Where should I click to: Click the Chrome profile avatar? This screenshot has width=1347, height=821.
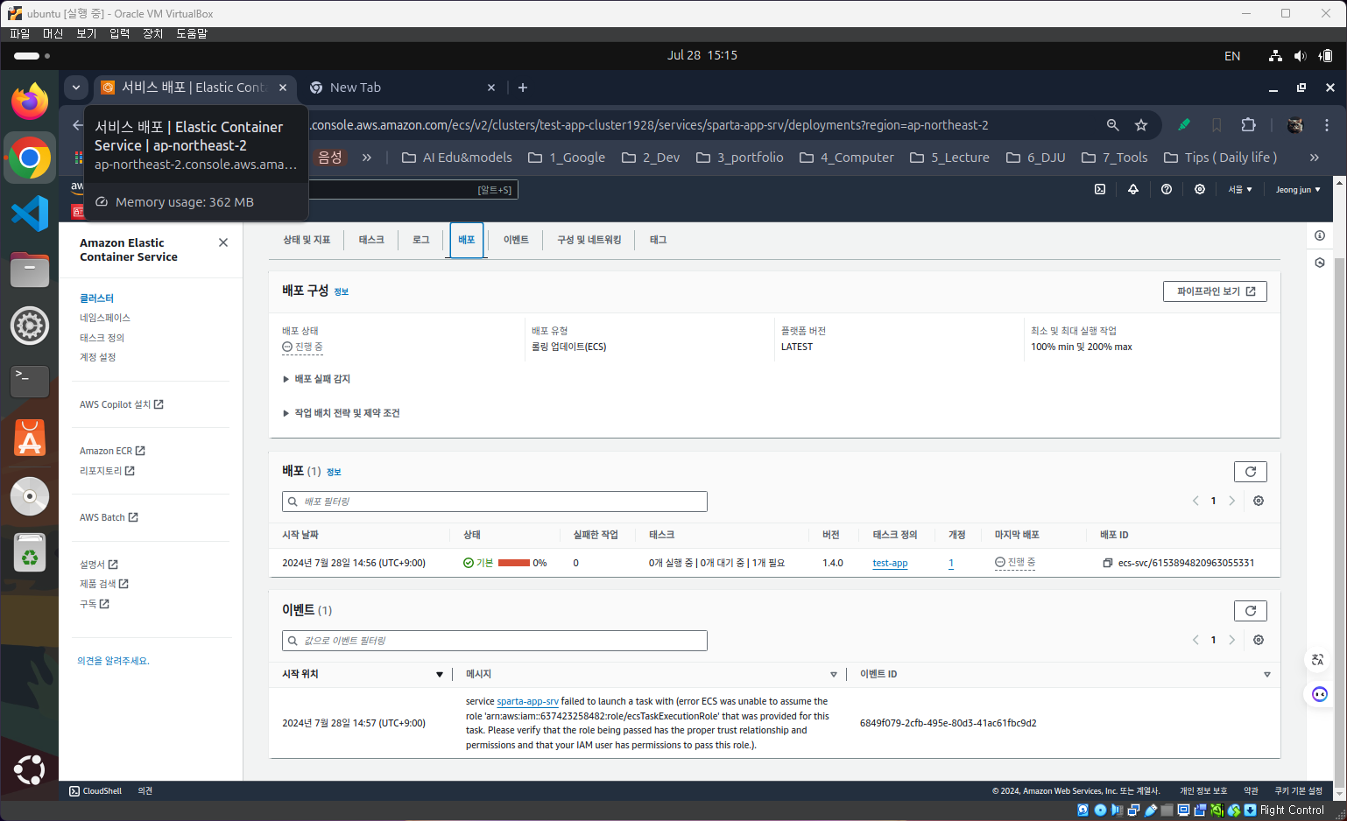pos(1295,125)
